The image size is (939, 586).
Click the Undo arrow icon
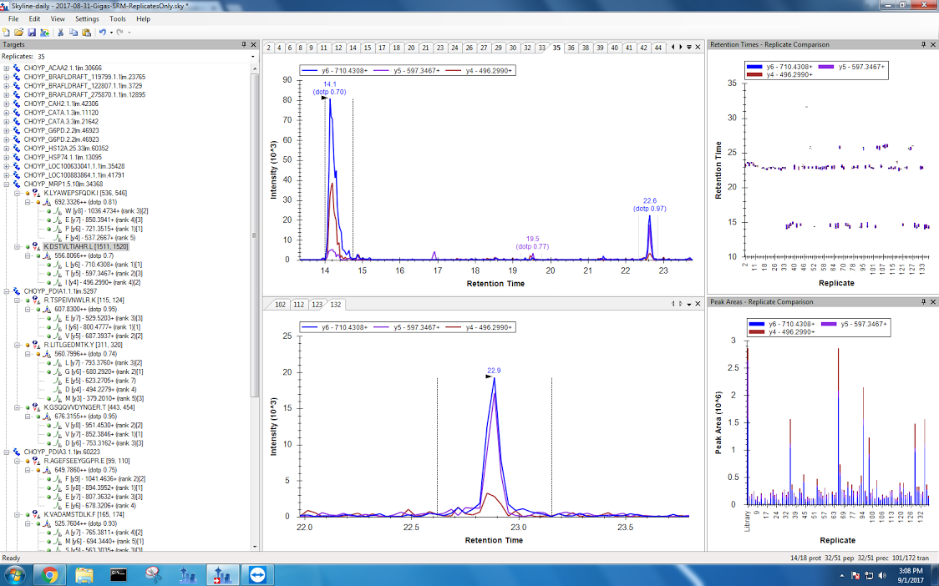click(102, 32)
